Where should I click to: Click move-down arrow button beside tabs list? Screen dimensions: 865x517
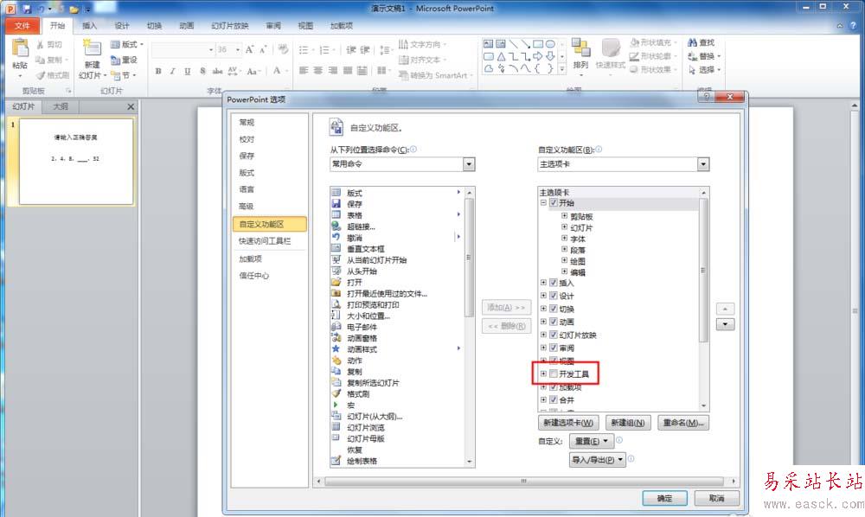[725, 324]
